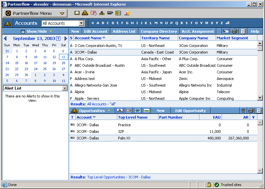Show all accounts with 'all' link
This screenshot has height=189, width=265.
pos(227,23)
